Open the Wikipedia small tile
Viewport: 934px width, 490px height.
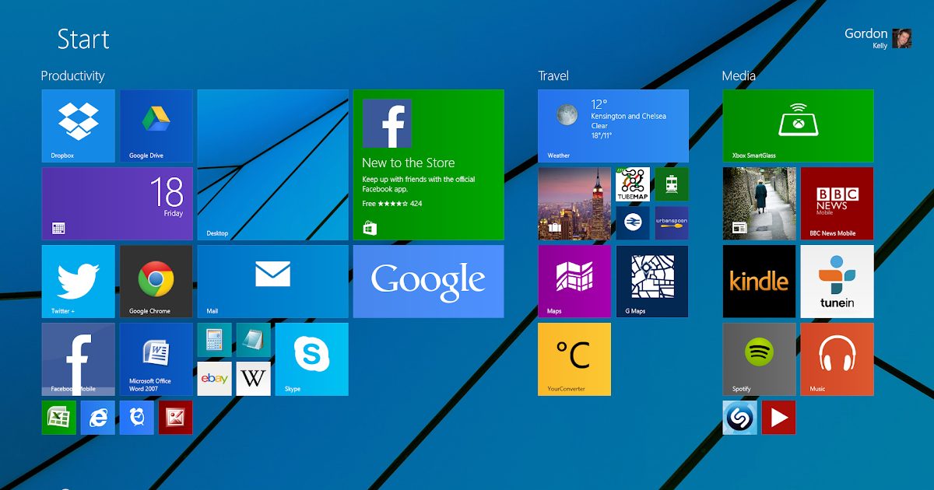(253, 379)
